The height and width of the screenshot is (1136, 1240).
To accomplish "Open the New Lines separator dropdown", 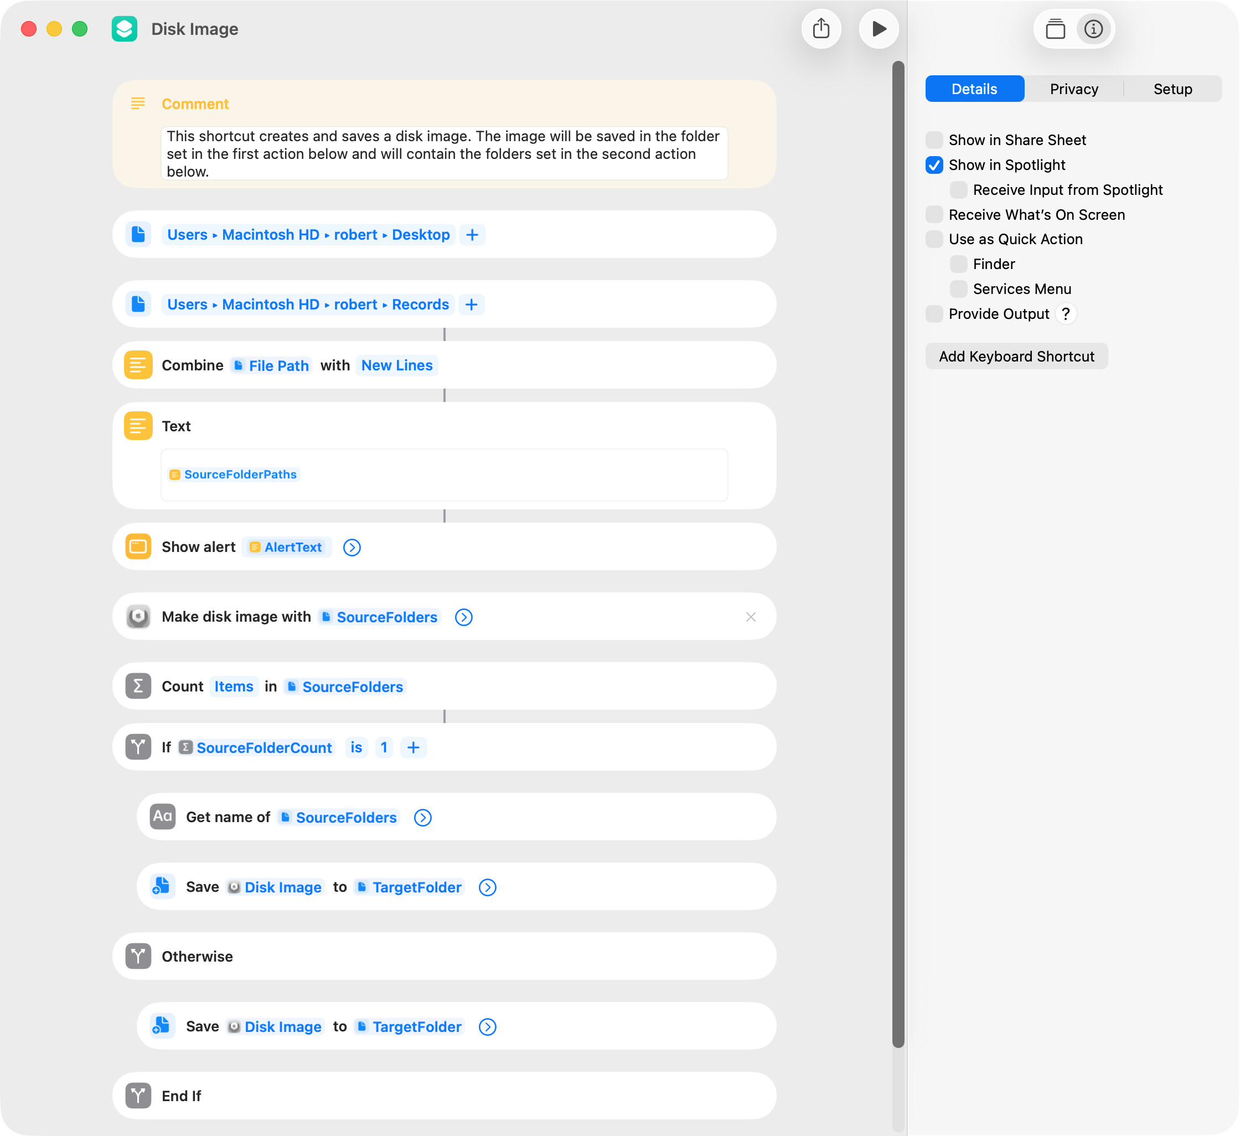I will 397,365.
